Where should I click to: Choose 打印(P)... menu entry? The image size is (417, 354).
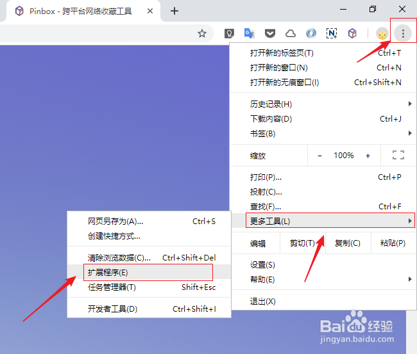click(x=323, y=177)
